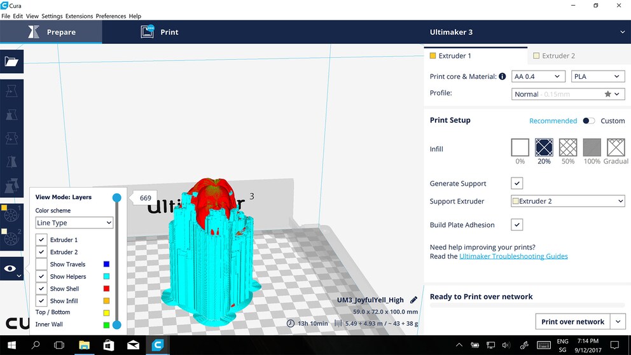Select the Scale tool in sidebar
Screen dimensions: 631x355
tap(11, 115)
